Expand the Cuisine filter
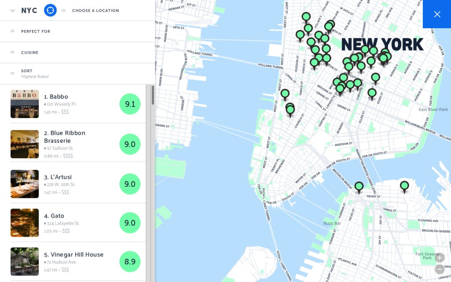Viewport: 451px width, 282px height. [30, 52]
